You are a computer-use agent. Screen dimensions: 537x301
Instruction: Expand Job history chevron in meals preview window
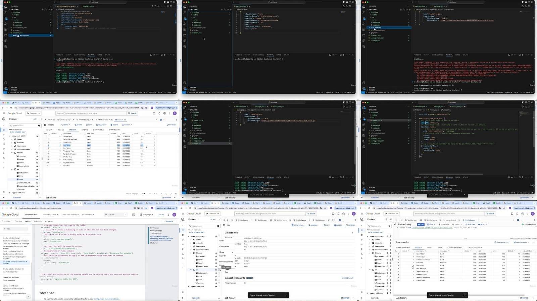click(175, 198)
